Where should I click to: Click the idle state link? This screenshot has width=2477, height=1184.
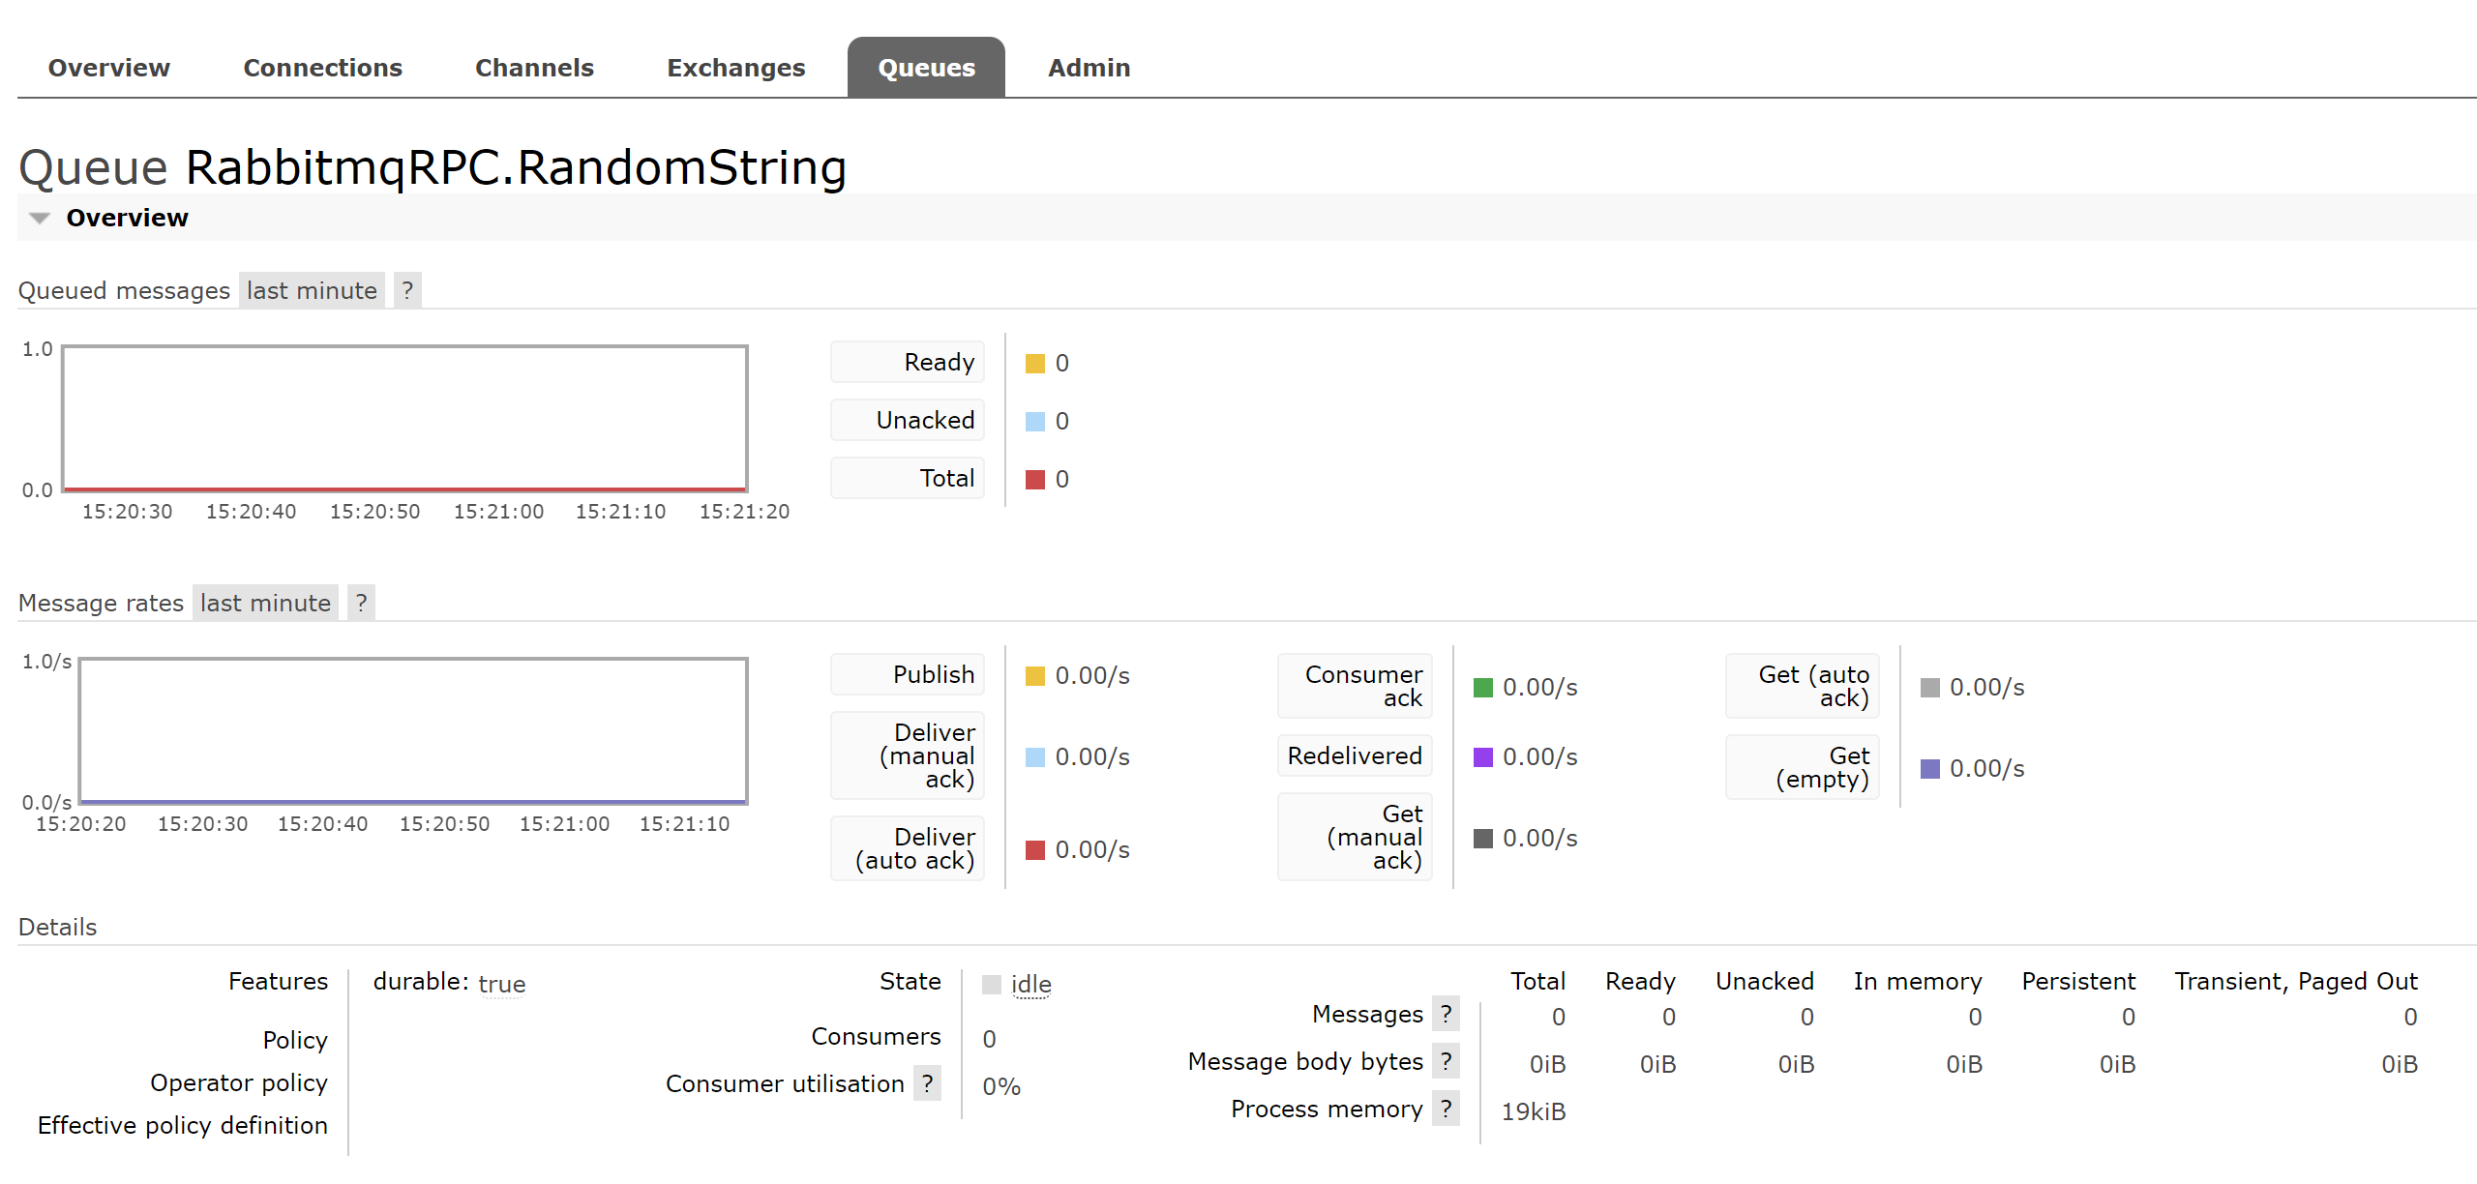click(1030, 985)
